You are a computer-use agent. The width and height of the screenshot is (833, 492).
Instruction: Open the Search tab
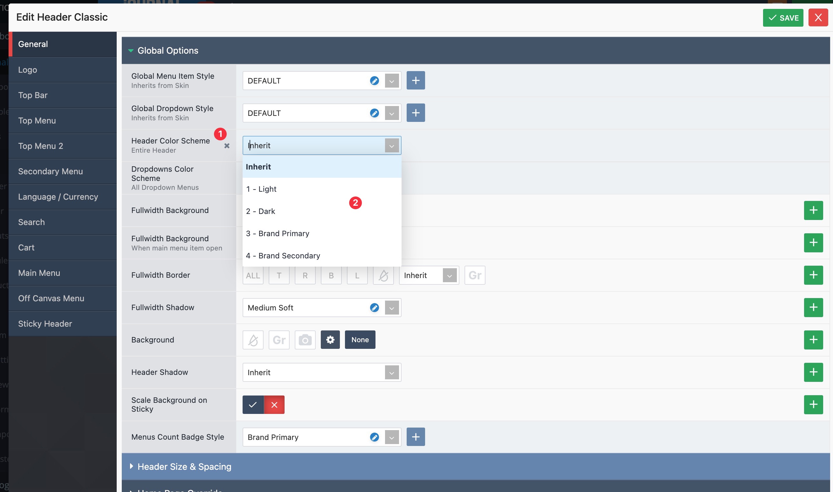[x=62, y=222]
